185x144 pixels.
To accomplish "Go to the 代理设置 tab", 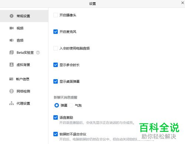I will [24, 103].
